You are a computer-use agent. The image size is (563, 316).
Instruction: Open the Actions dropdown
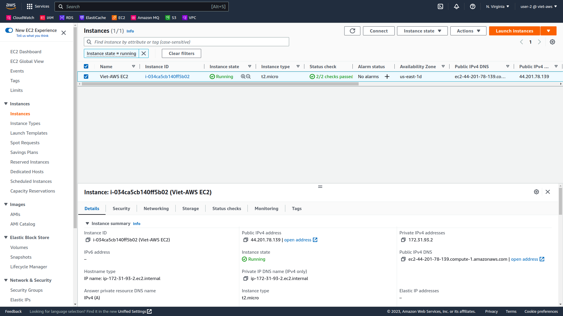click(x=468, y=31)
